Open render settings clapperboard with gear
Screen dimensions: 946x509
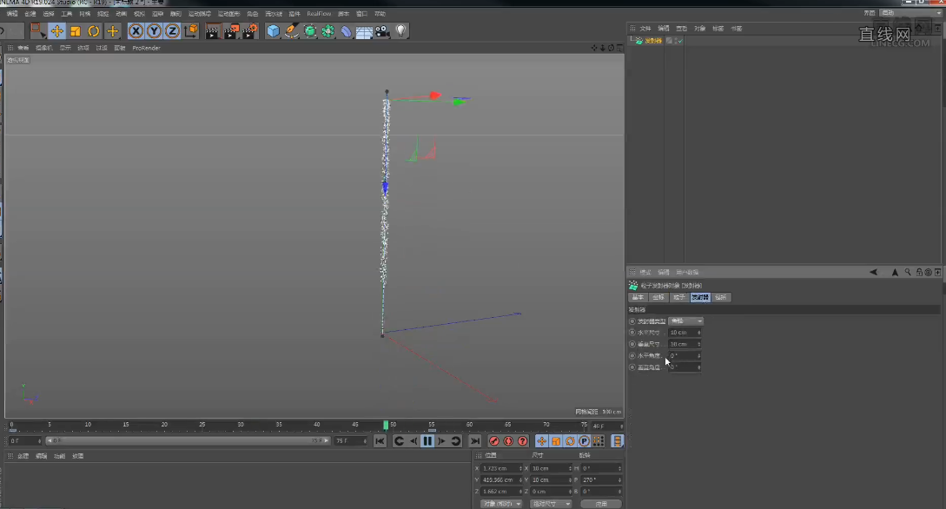click(x=250, y=30)
